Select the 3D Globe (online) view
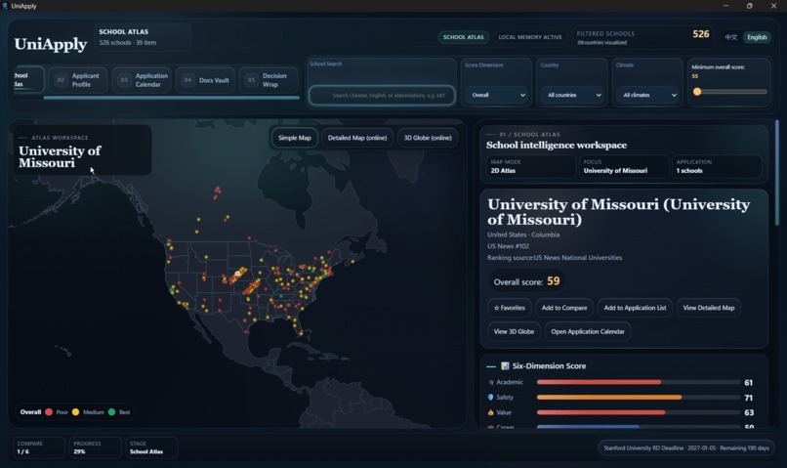This screenshot has width=787, height=468. coord(428,138)
